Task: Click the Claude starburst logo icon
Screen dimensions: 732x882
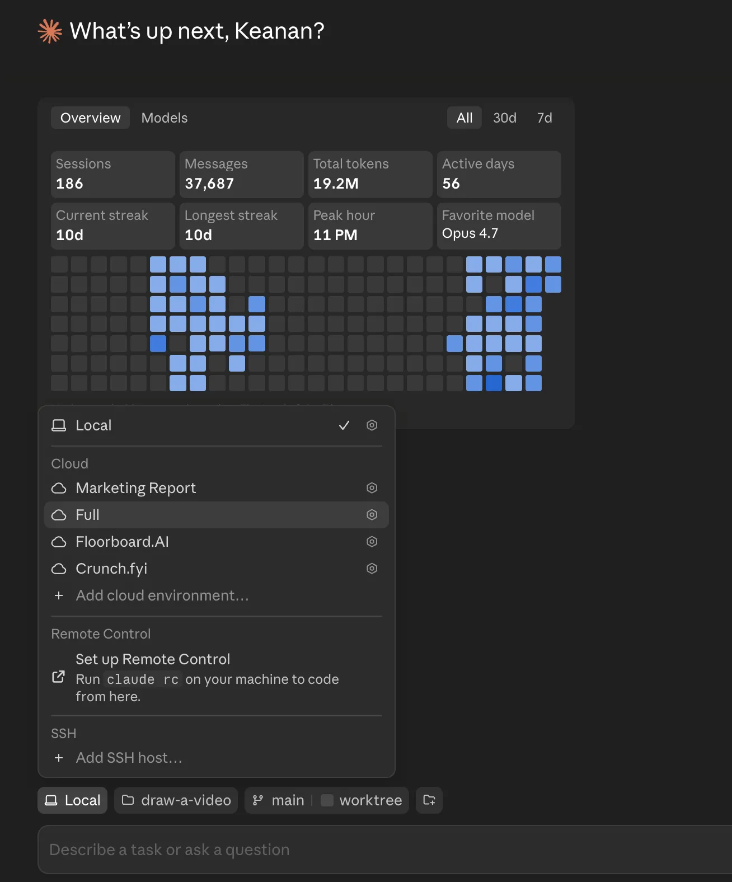Action: (50, 31)
